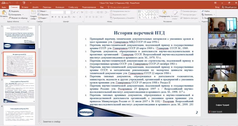
Task: Click Replace (Заменить) button
Action: pyautogui.click(x=207, y=14)
